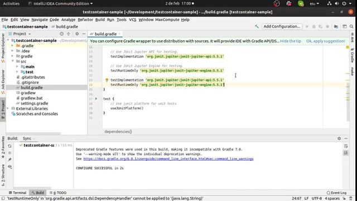
Task: Click Collapse All icon in Project panel
Action: click(x=69, y=33)
